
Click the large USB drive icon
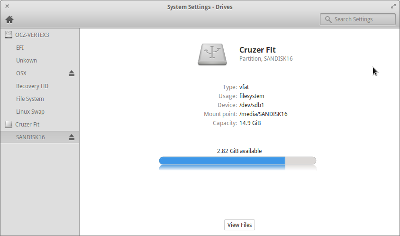point(212,54)
